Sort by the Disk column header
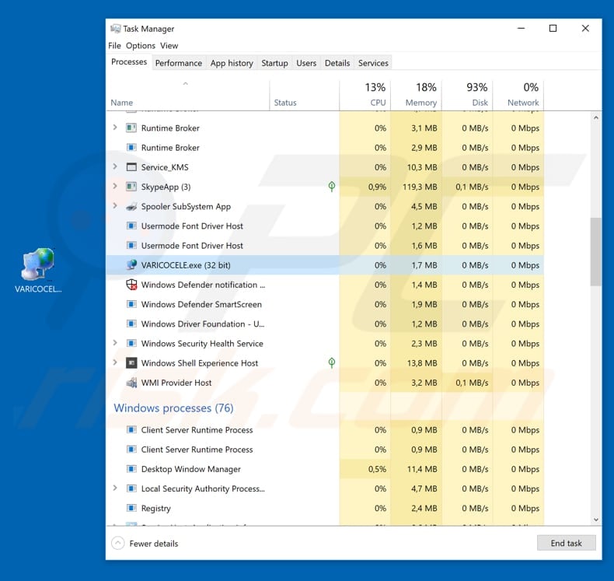 [467, 95]
